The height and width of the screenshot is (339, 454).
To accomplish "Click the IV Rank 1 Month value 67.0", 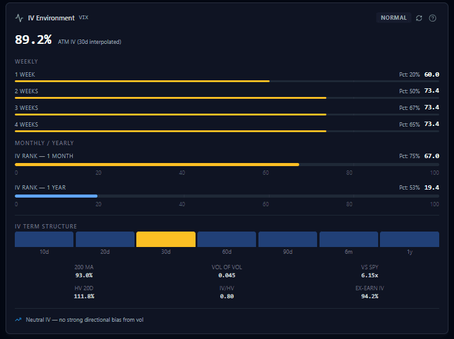I will coord(432,156).
